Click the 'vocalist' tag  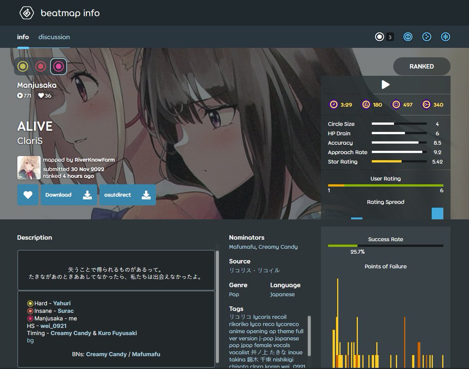pos(239,353)
